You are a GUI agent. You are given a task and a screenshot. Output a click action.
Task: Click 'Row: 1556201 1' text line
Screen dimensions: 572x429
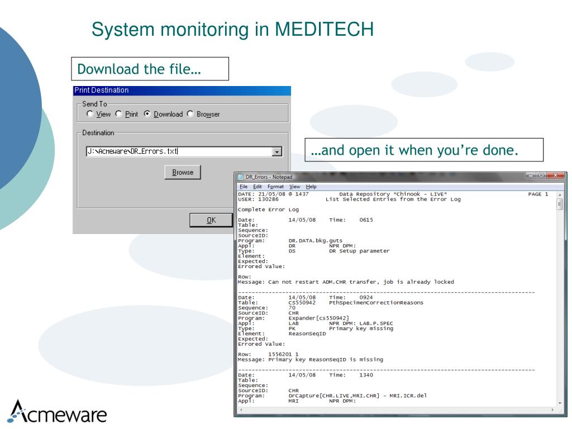point(268,354)
